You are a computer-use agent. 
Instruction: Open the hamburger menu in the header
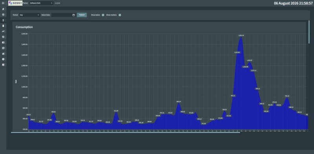click(x=3, y=3)
